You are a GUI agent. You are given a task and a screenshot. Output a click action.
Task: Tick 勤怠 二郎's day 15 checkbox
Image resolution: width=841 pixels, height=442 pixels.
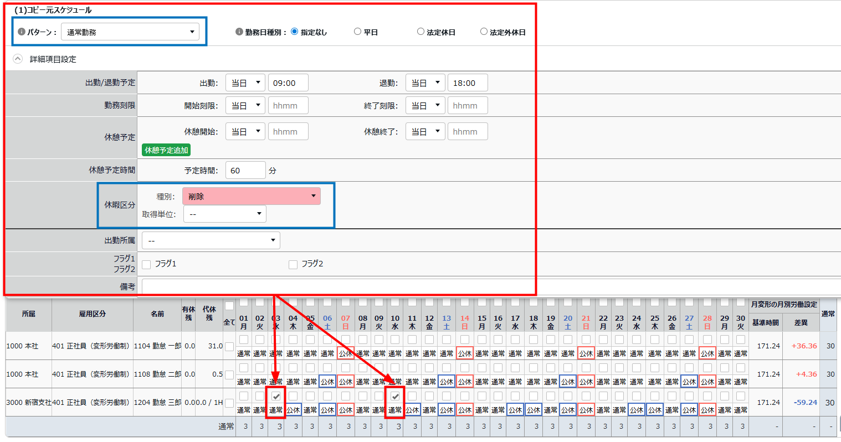[x=482, y=368]
